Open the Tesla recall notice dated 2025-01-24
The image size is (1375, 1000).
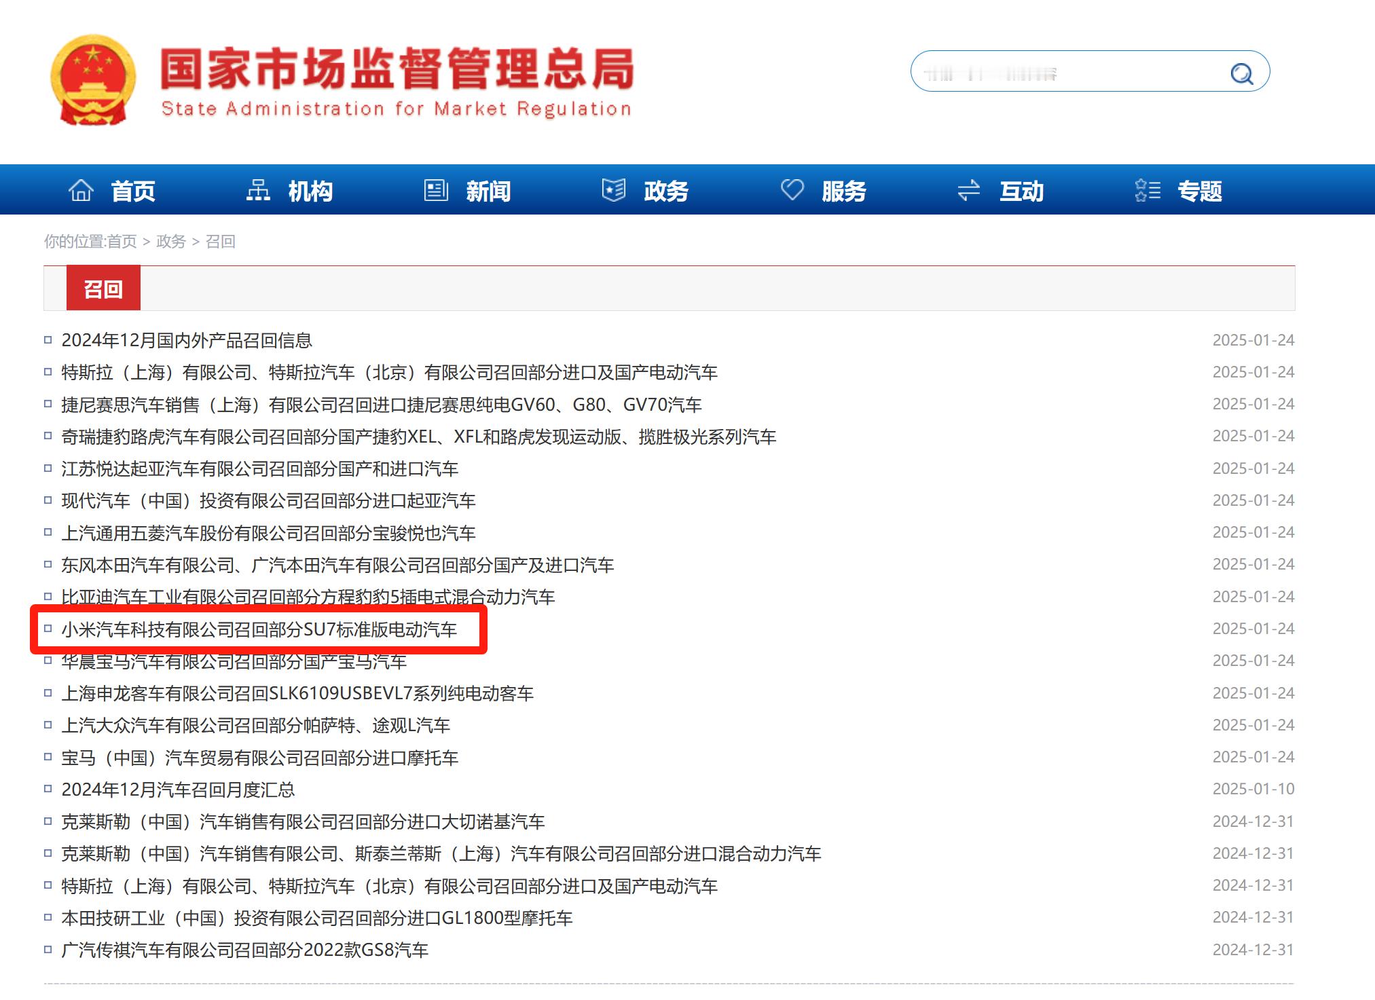[389, 372]
